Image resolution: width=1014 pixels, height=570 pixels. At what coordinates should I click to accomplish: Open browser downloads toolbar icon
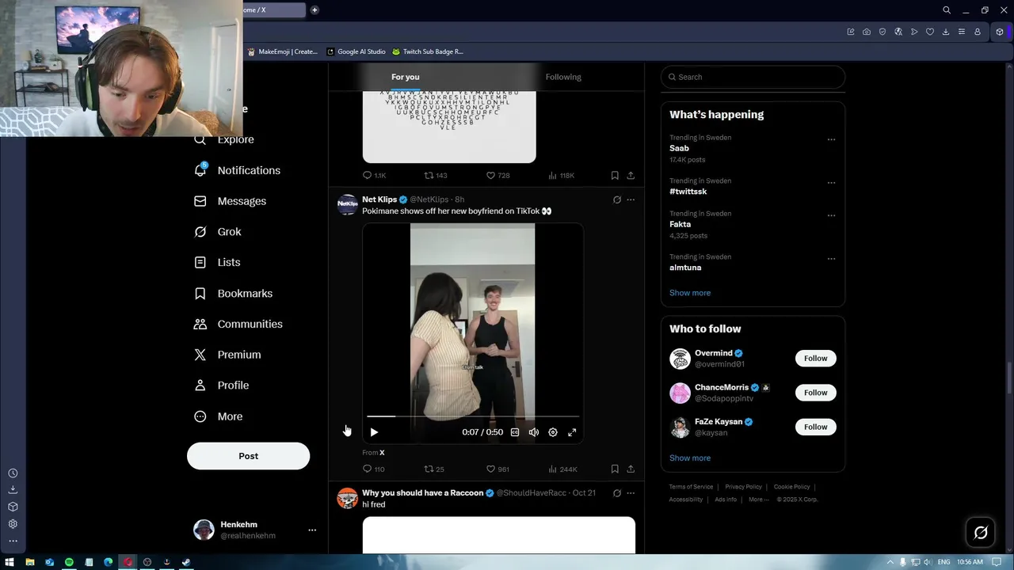[x=946, y=32]
